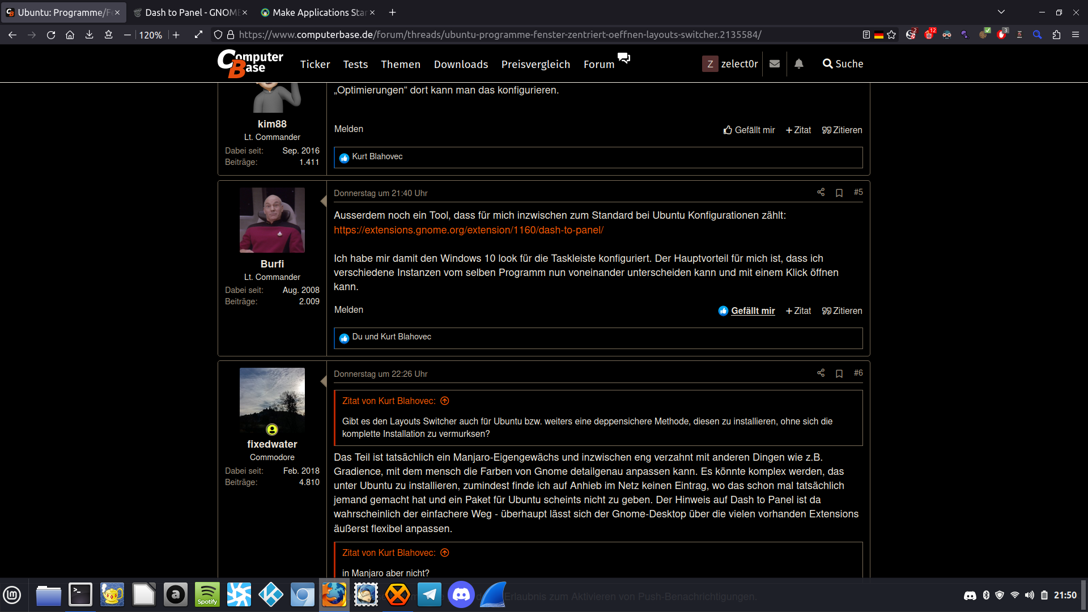Image resolution: width=1088 pixels, height=612 pixels.
Task: Bookmark post #6 with bookmark icon
Action: [839, 373]
